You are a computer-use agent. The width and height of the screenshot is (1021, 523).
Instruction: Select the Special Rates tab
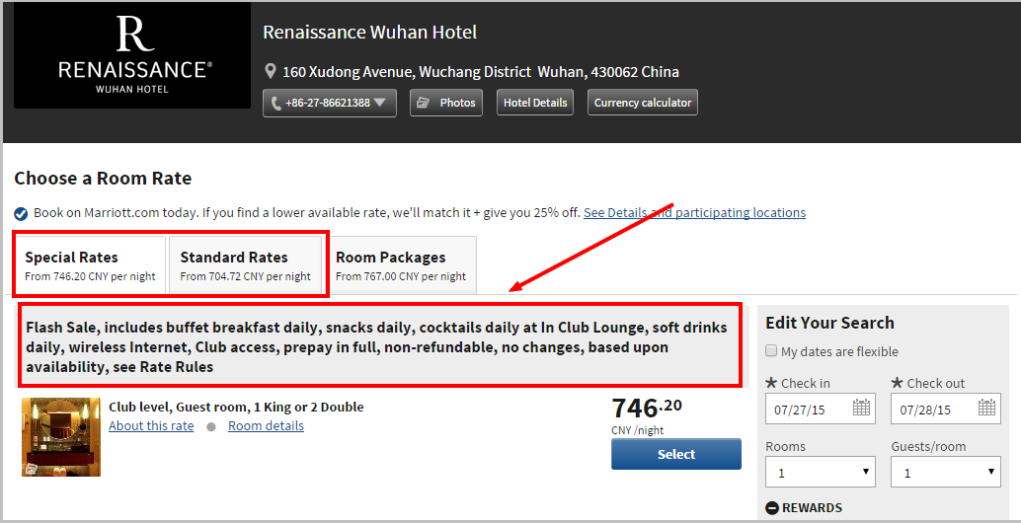90,265
